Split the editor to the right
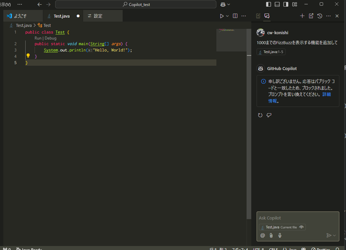Screen dimensions: 346x250 (235, 16)
